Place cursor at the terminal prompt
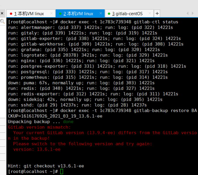Image resolution: width=198 pixels, height=175 pixels. (x=62, y=171)
